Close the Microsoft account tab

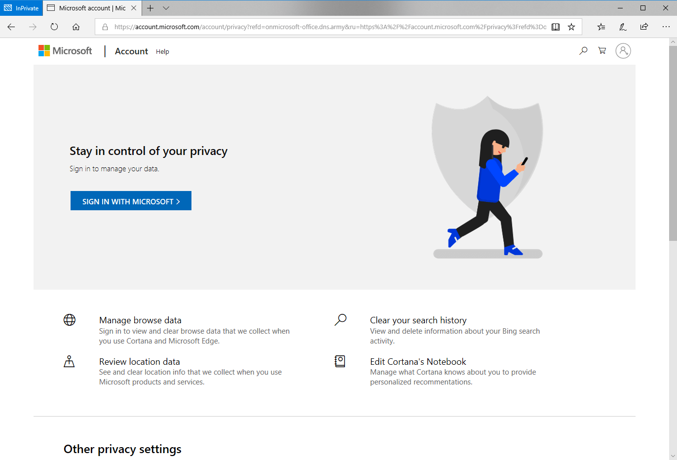134,8
